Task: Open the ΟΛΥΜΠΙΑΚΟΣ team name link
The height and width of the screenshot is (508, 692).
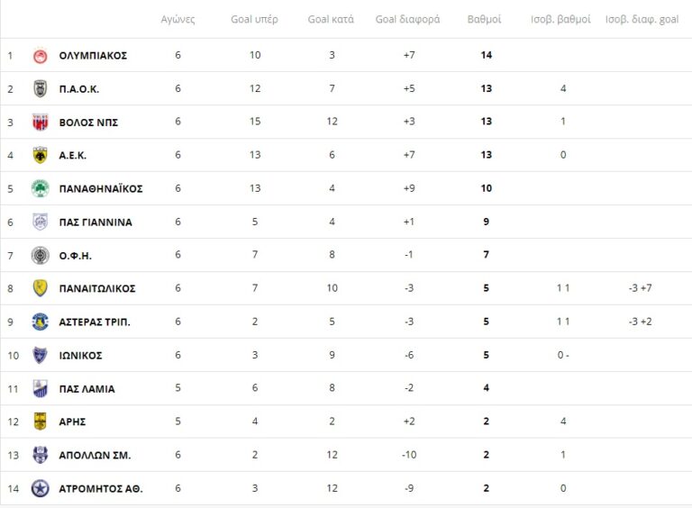Action: (93, 56)
